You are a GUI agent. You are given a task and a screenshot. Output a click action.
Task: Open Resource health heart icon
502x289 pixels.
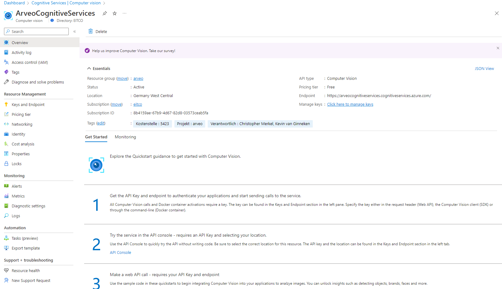pos(6,271)
